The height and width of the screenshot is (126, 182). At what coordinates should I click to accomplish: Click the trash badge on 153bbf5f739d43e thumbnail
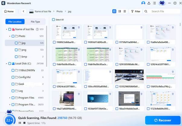point(110,94)
